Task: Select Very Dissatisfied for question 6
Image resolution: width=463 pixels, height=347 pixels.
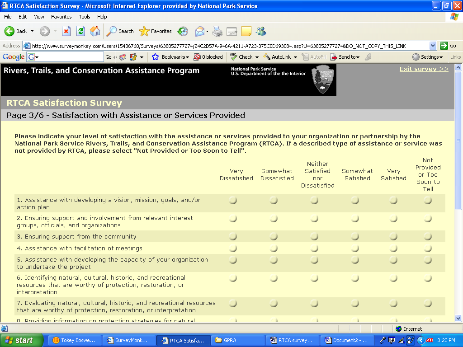Action: pyautogui.click(x=233, y=278)
